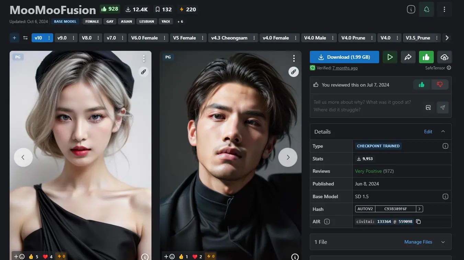464x260 pixels.
Task: Type in the review feedback text field
Action: pos(364,106)
